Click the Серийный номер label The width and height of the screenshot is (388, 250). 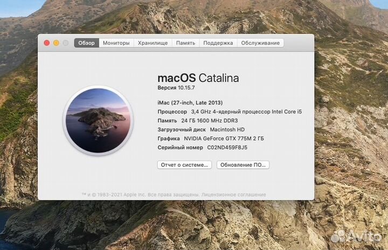180,148
